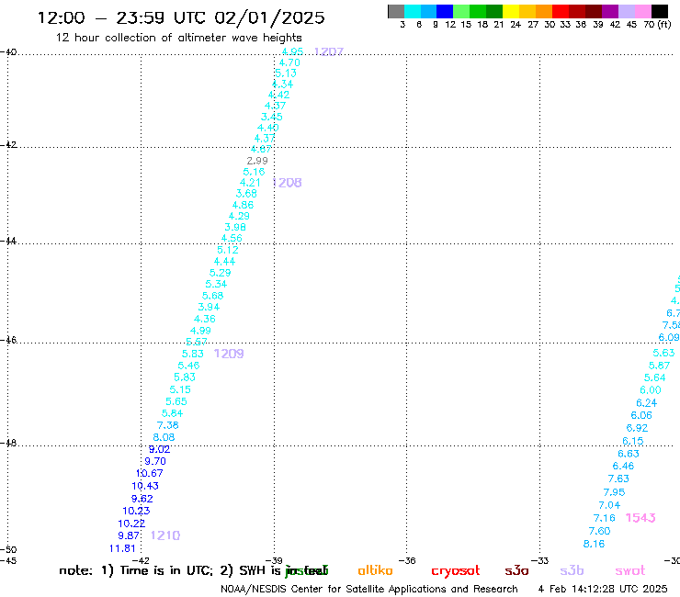Image resolution: width=680 pixels, height=597 pixels.
Task: Click the swot wave value '6.24'
Action: click(647, 403)
